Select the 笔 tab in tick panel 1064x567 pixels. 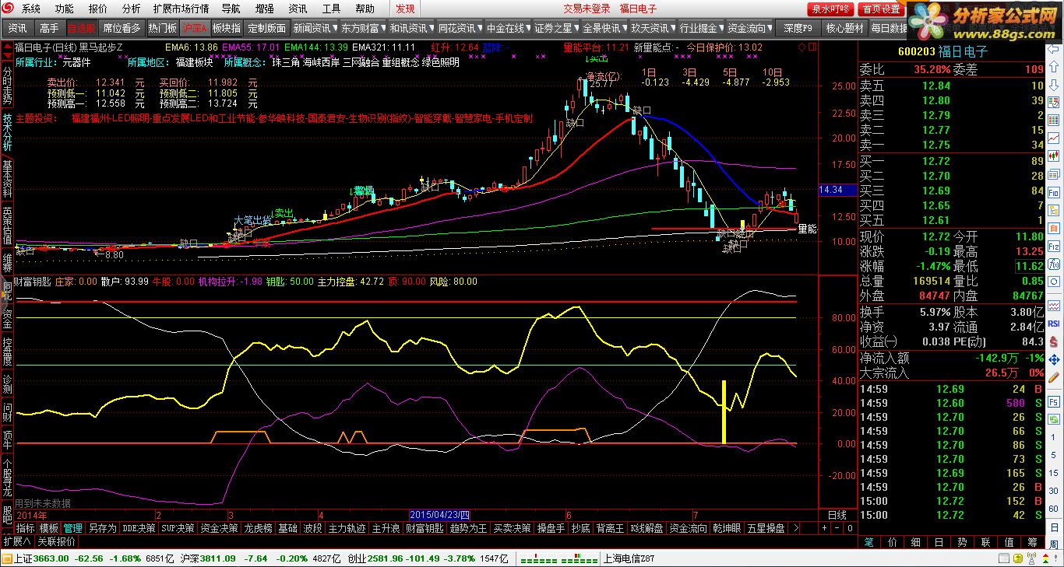point(870,542)
